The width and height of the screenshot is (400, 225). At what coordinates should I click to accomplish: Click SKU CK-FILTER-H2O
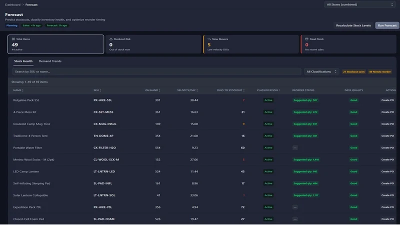104,147
